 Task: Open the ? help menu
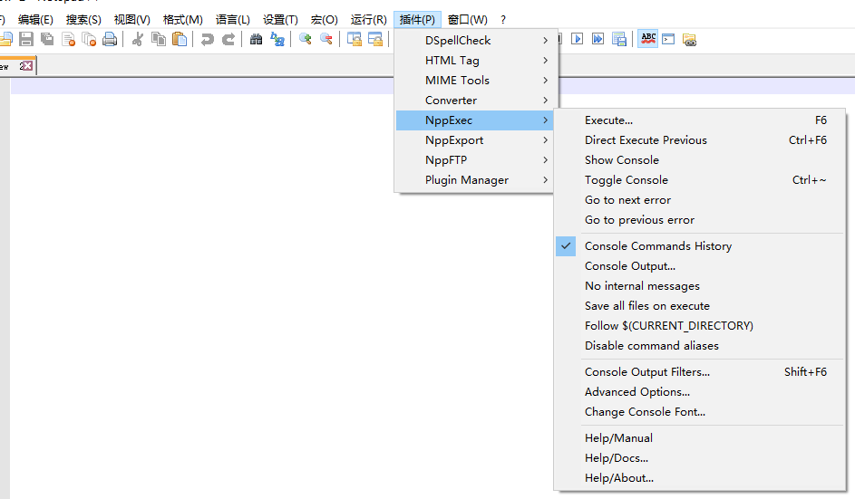[x=502, y=20]
